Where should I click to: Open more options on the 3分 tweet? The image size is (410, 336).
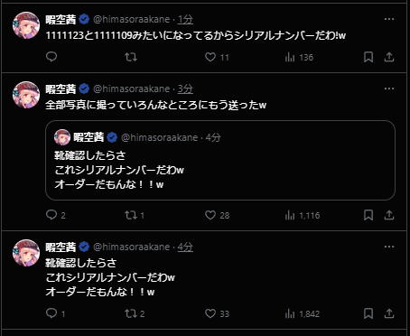coord(389,89)
